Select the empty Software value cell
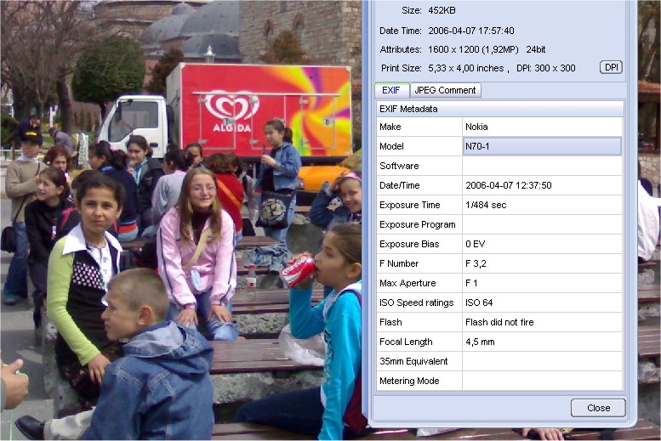 (x=542, y=166)
